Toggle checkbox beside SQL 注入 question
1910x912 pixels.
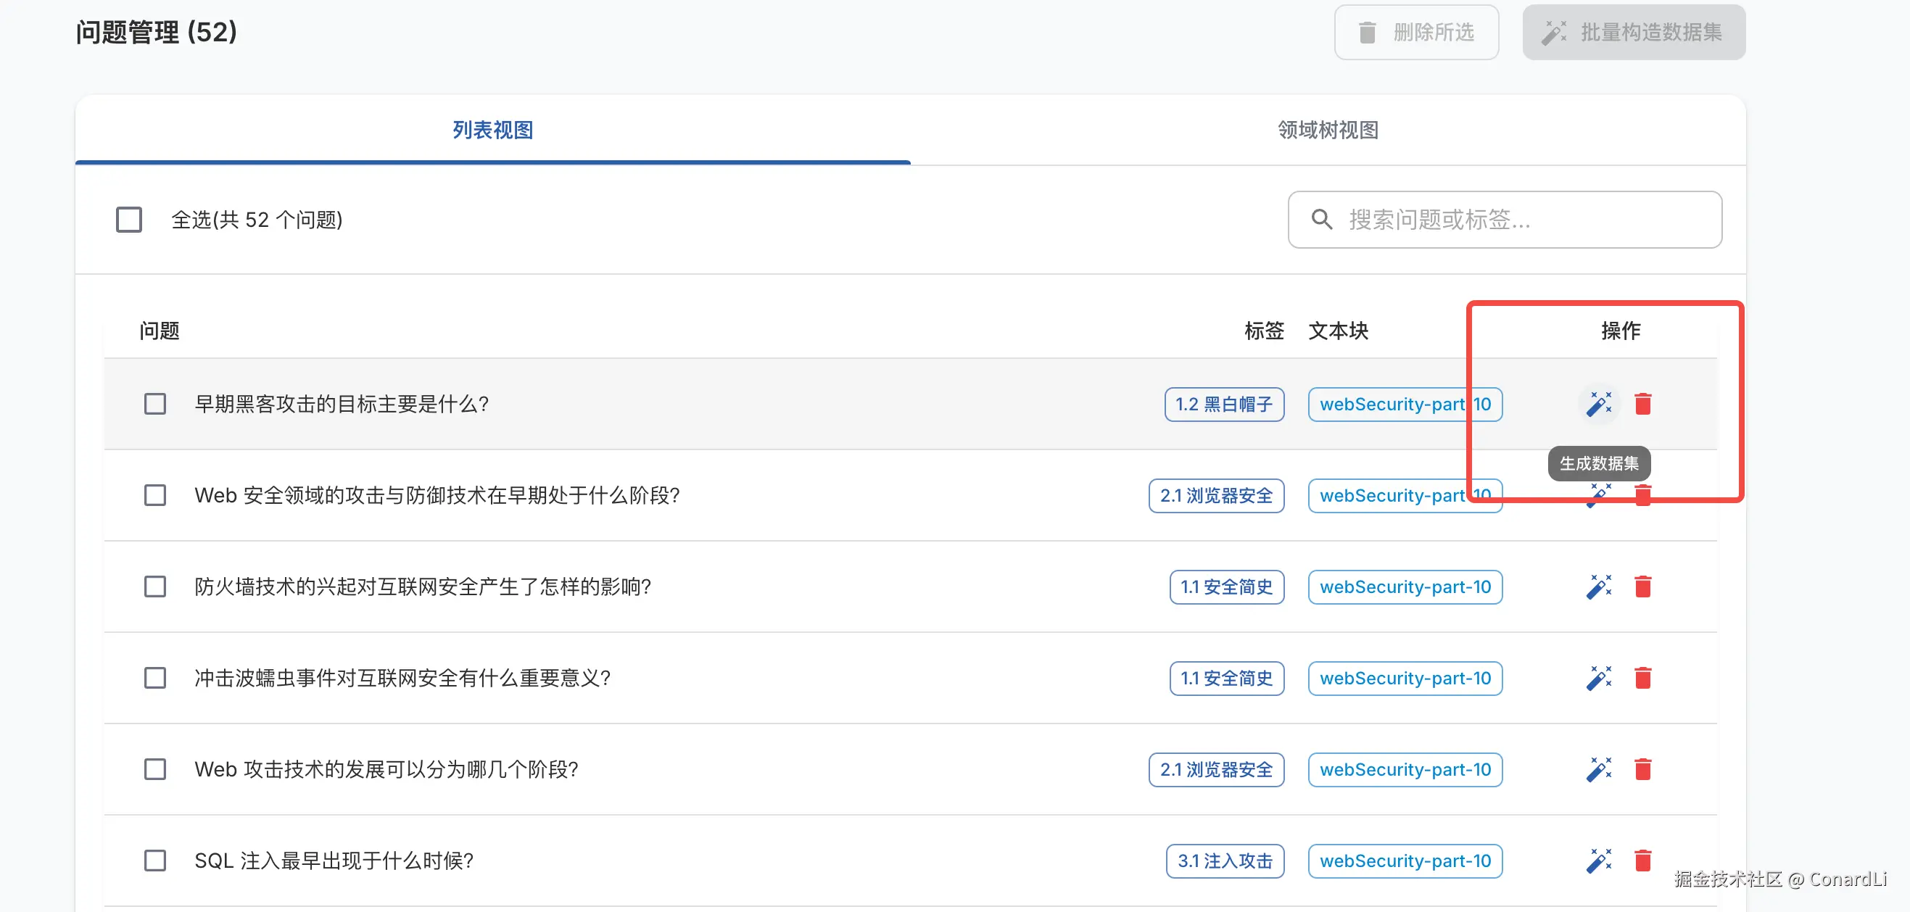tap(155, 860)
